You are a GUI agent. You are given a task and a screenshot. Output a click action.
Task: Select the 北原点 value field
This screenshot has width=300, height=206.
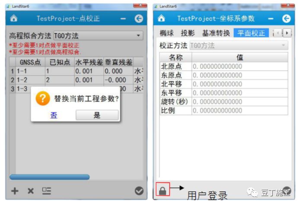(x=240, y=67)
